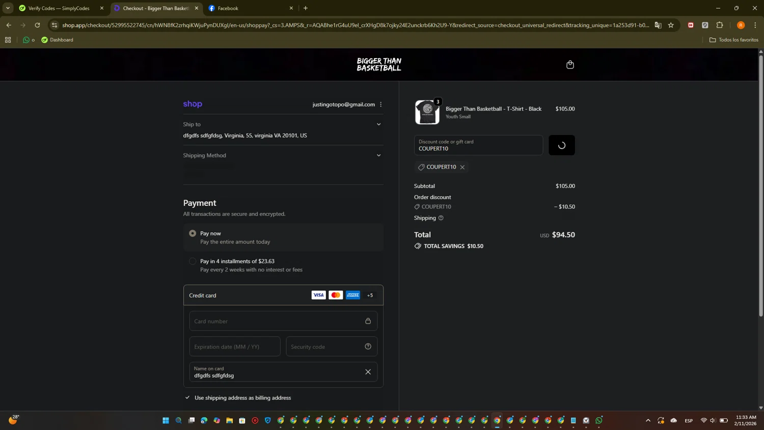View site information icon in address bar

[54, 25]
